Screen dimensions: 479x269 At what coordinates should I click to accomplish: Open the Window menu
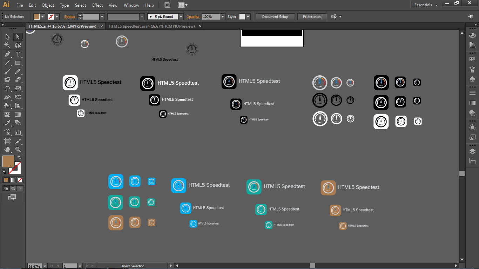131,5
